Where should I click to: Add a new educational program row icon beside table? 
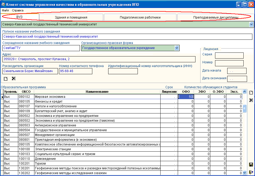tap(251, 93)
